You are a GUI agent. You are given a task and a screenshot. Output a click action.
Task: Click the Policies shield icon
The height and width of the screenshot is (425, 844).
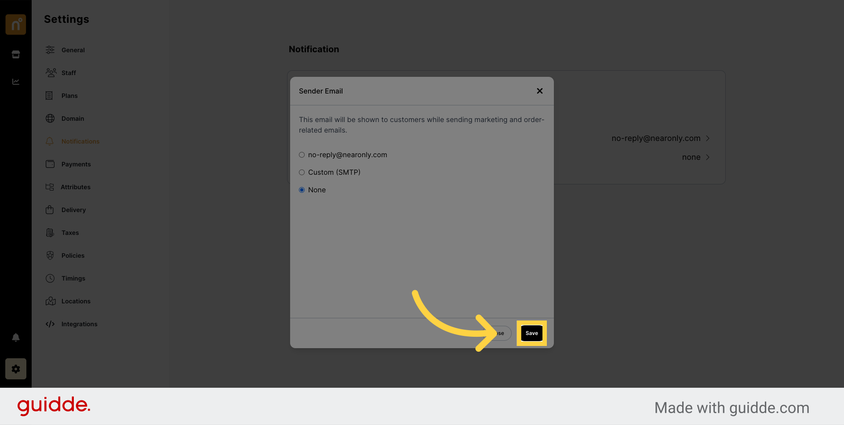50,256
